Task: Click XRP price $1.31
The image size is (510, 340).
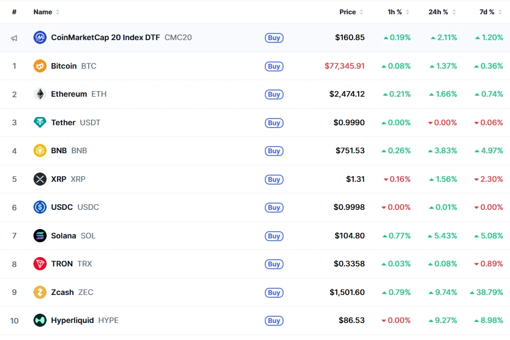Action: 355,179
